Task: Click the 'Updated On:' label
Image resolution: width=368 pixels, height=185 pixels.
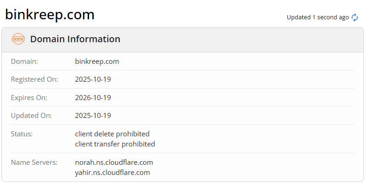Action: 30,116
